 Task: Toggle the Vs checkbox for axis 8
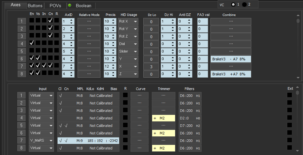38,73
